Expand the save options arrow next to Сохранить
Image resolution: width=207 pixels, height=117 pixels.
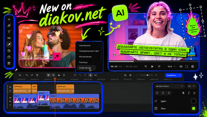[180, 75]
